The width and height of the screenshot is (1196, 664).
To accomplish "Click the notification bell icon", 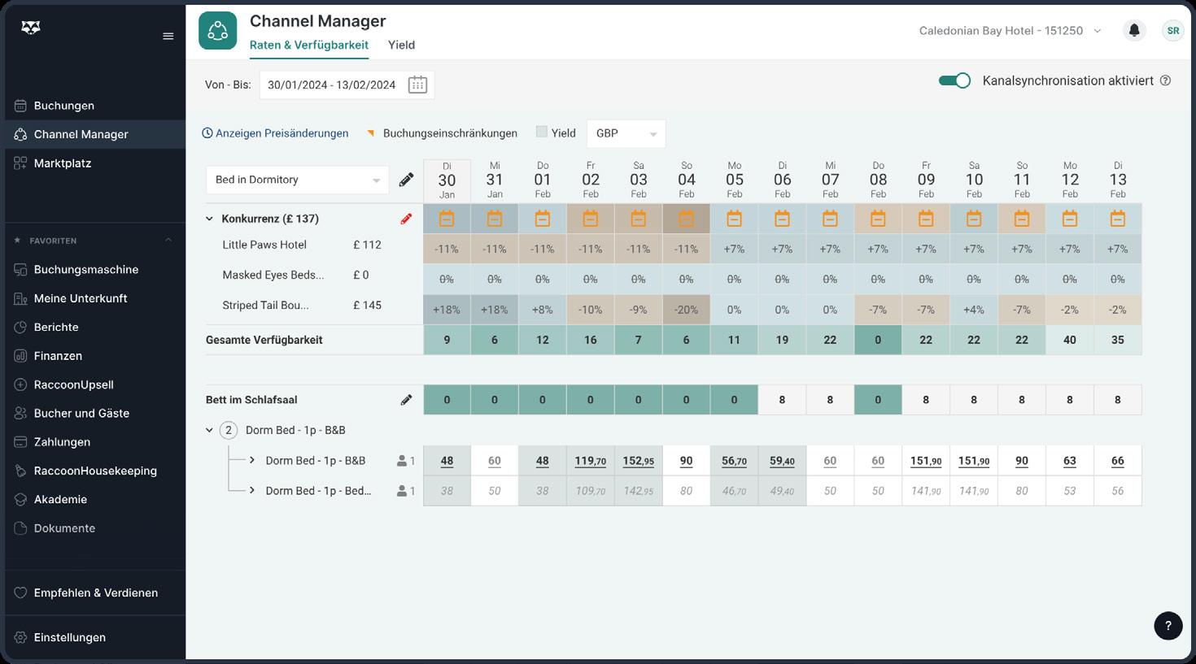I will pos(1133,31).
